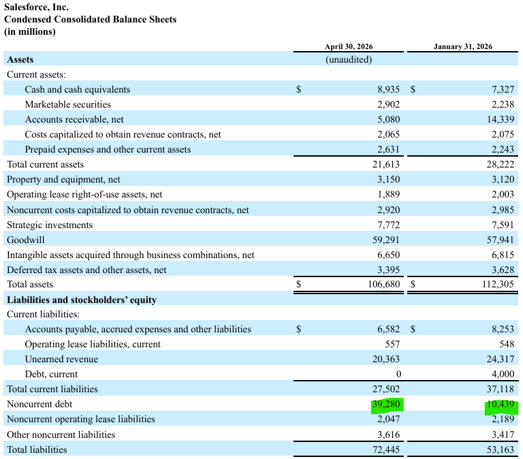
Task: Select total current liabilities value 37,118
Action: [x=501, y=390]
